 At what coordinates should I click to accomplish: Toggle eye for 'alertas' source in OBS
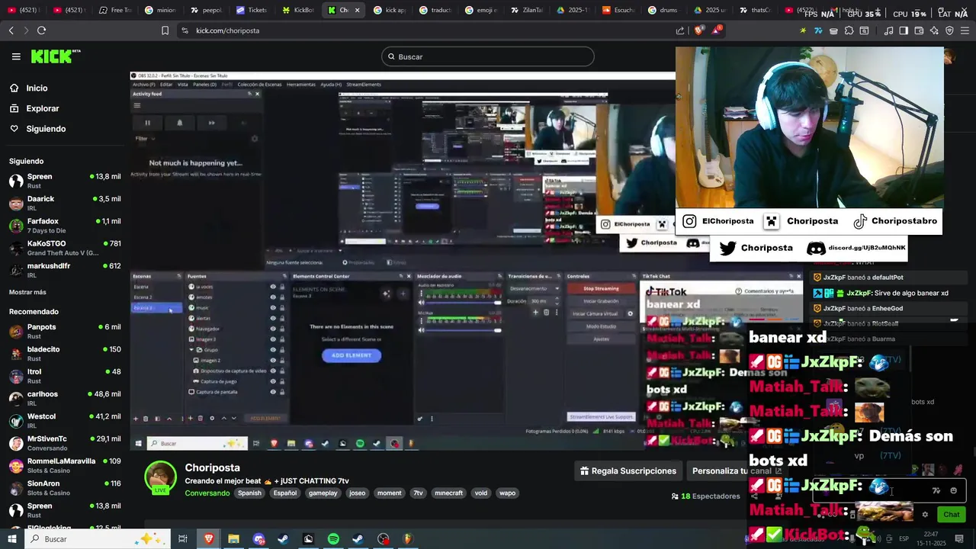pyautogui.click(x=273, y=318)
